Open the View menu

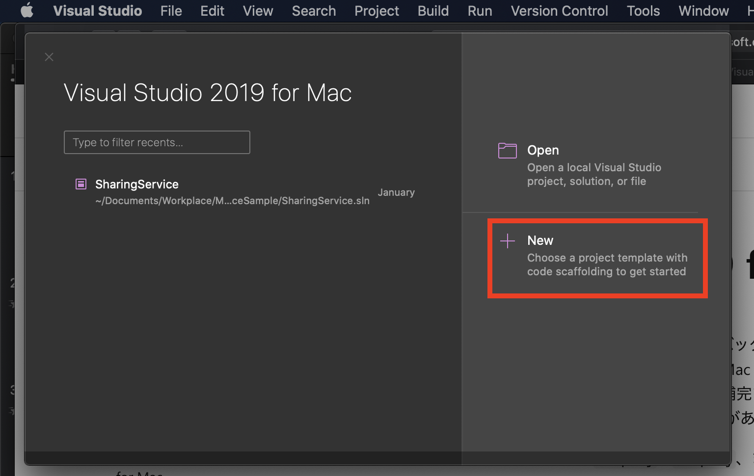(x=258, y=11)
